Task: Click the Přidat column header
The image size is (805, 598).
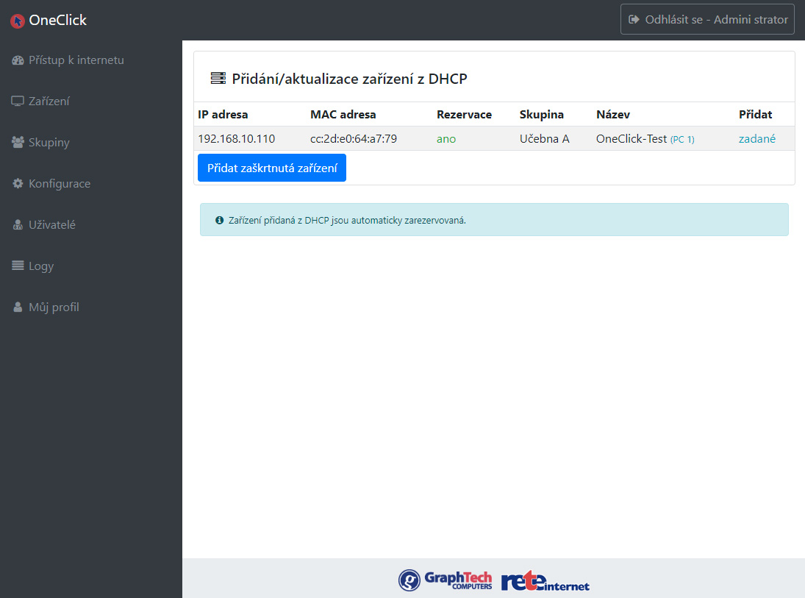Action: click(755, 115)
